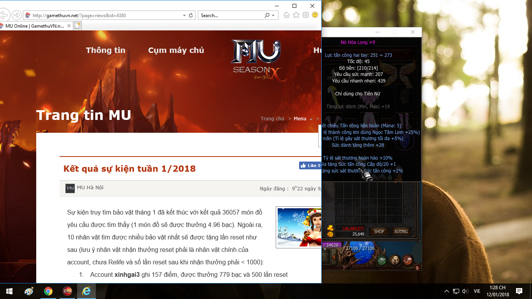Show hidden system tray icons
The image size is (532, 299).
coord(447,291)
